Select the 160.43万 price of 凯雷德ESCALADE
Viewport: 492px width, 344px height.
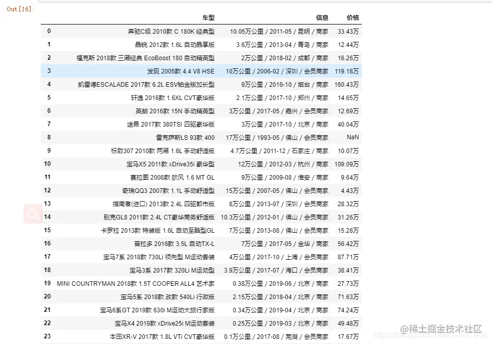point(346,84)
